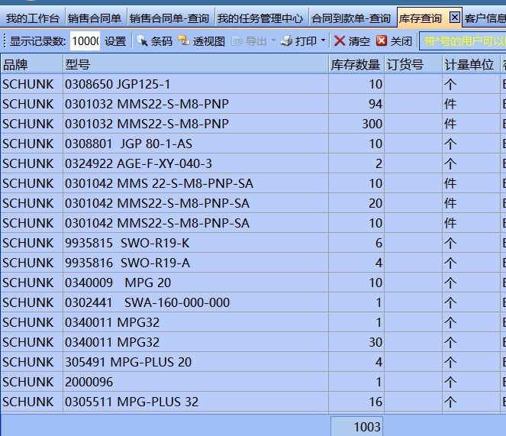Click the 设置 button
Image resolution: width=506 pixels, height=436 pixels.
115,41
